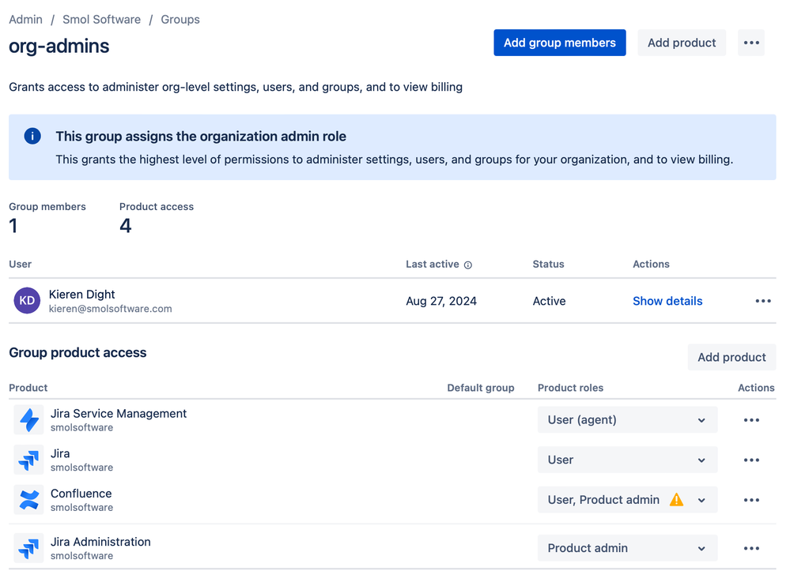The width and height of the screenshot is (790, 586).
Task: Click the Kieren Dight user name
Action: (x=82, y=295)
